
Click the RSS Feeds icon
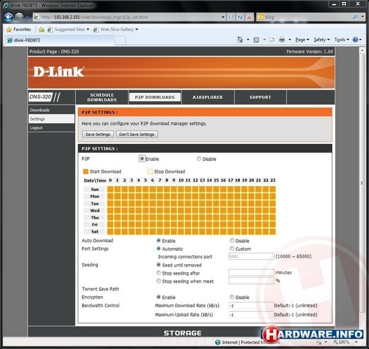click(256, 40)
